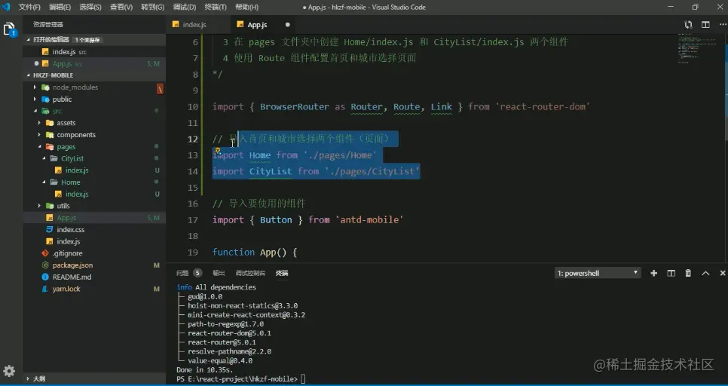
Task: Switch to the App.js editor tab
Action: pos(263,25)
